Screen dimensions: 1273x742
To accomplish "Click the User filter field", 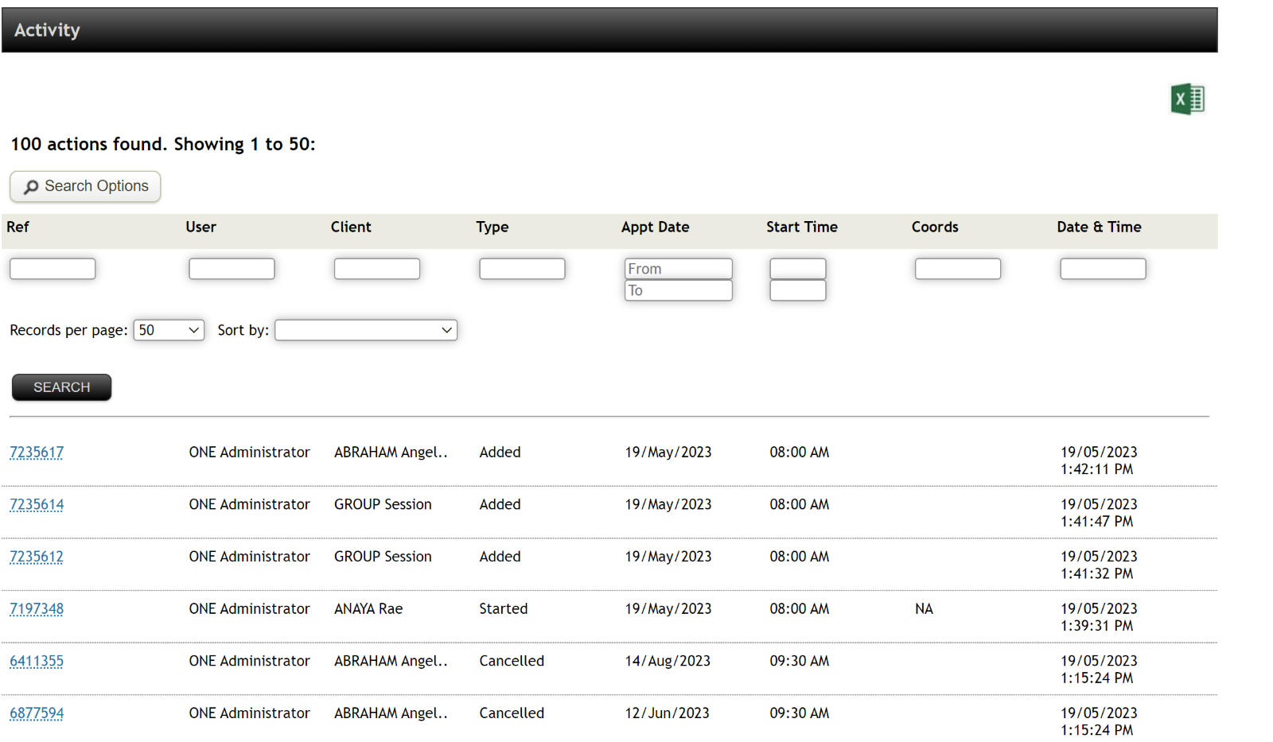I will [232, 268].
